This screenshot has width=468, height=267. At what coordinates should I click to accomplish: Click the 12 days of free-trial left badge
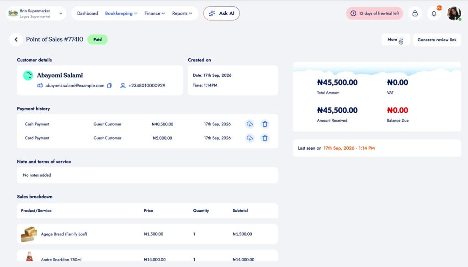[x=375, y=13]
